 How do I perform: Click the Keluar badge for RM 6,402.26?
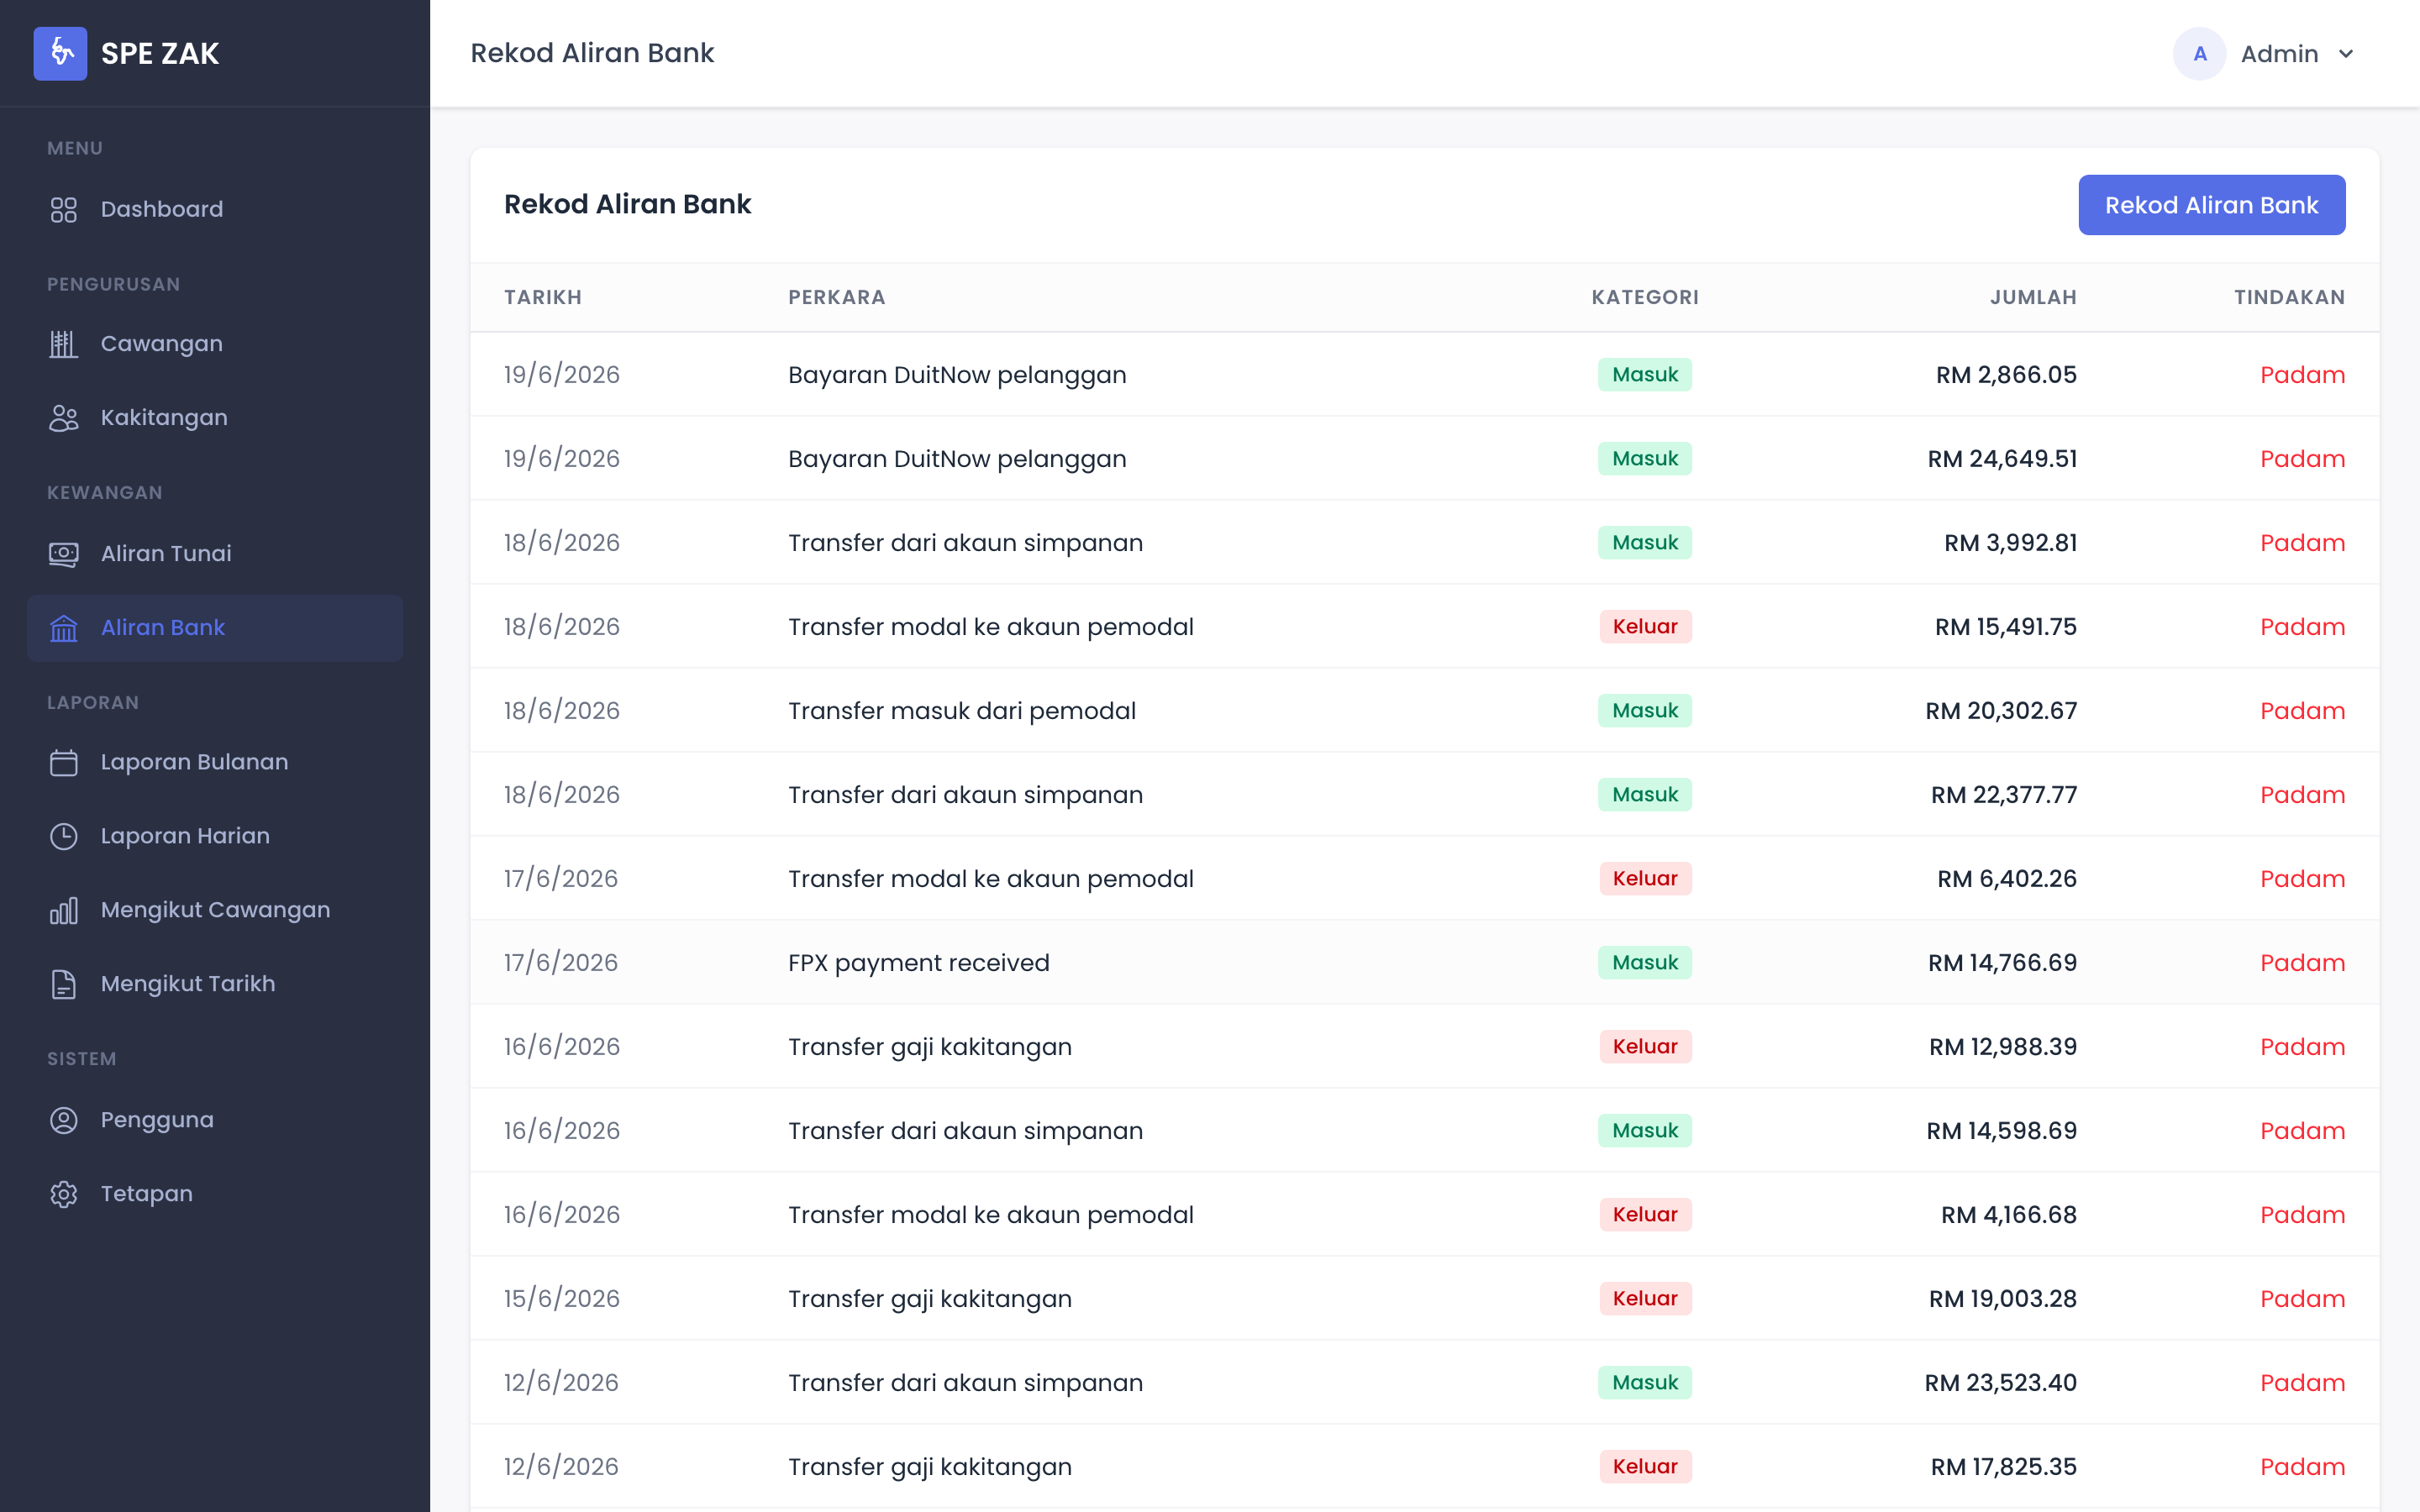[x=1645, y=879]
